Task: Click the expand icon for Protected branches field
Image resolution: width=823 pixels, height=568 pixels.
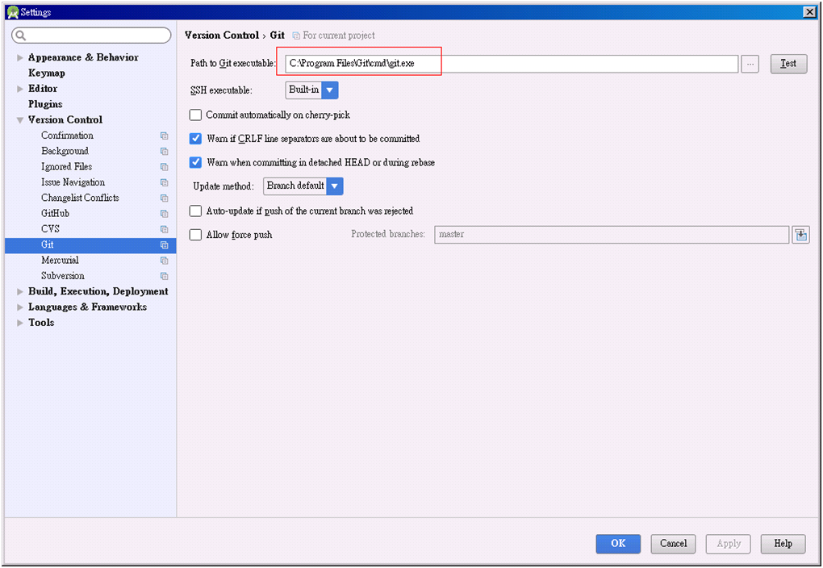Action: click(x=801, y=235)
